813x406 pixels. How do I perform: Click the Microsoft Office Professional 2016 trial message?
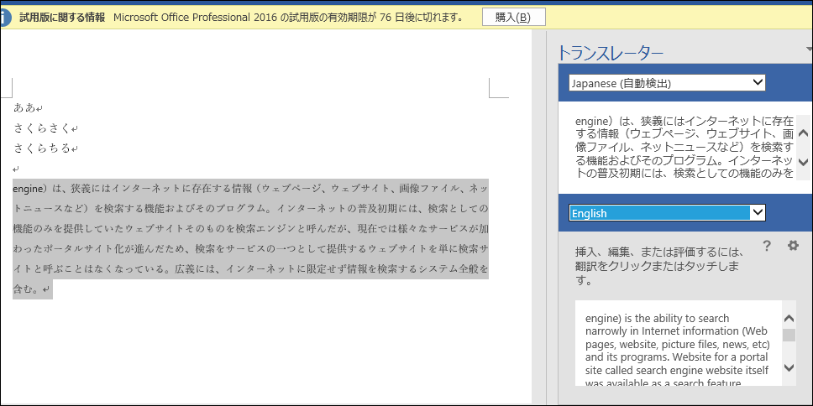[288, 18]
